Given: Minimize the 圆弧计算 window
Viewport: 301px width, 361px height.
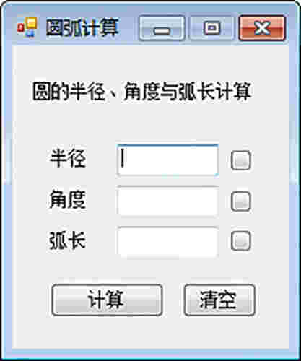Looking at the screenshot, I should 162,28.
